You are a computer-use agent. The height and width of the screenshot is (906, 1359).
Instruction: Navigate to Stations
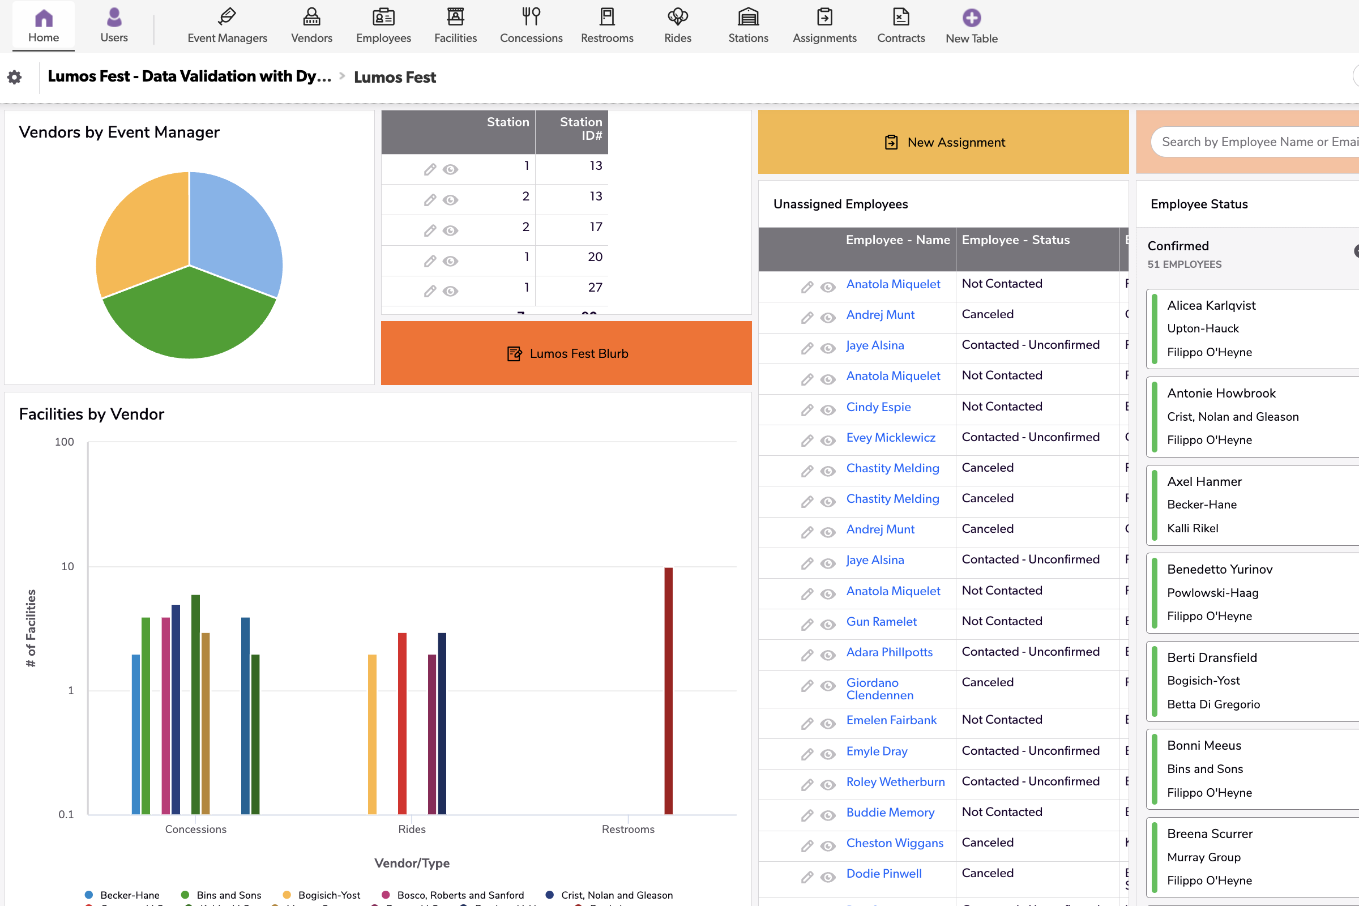(x=747, y=24)
